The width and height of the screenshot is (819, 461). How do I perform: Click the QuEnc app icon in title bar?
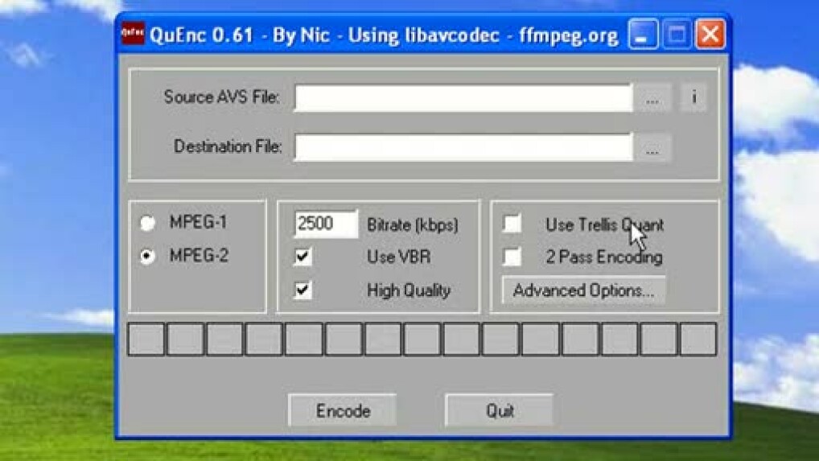(132, 35)
